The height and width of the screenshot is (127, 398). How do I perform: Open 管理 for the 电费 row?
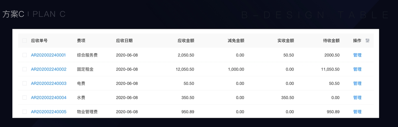(x=357, y=83)
